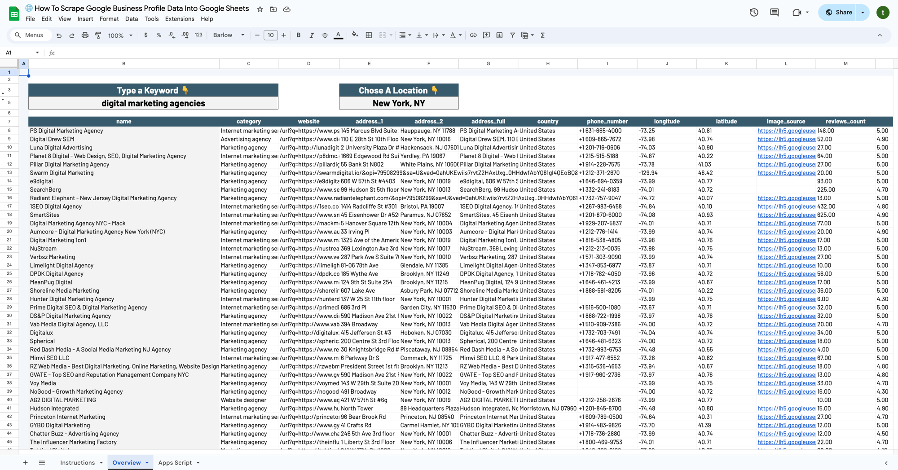The image size is (898, 470).
Task: Decrease font size with minus button
Action: click(257, 35)
